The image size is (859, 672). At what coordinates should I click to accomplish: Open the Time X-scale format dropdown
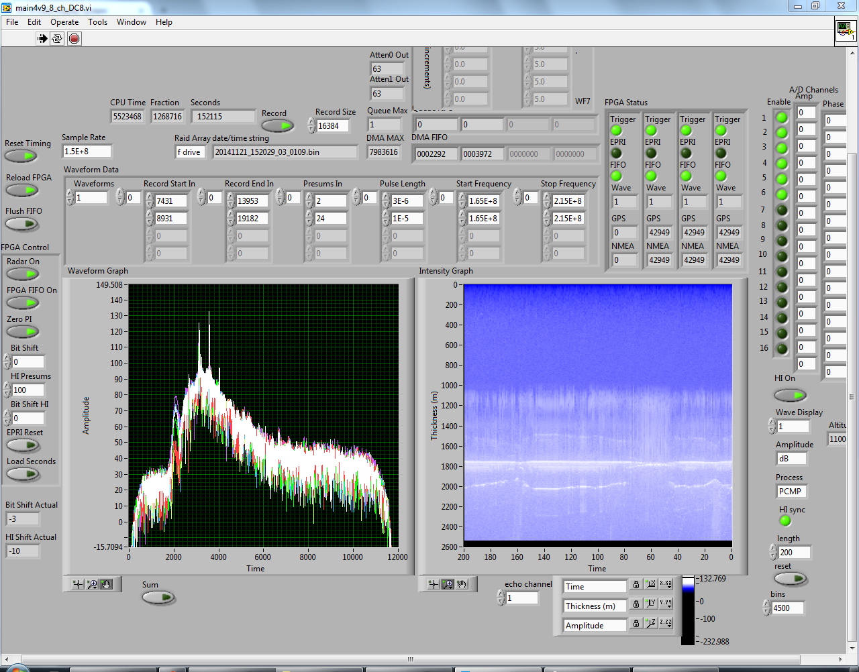click(x=665, y=584)
